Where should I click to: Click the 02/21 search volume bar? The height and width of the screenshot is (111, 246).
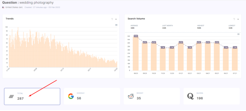190,59
